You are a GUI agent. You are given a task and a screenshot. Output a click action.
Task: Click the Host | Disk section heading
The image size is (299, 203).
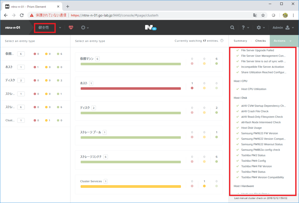240,98
